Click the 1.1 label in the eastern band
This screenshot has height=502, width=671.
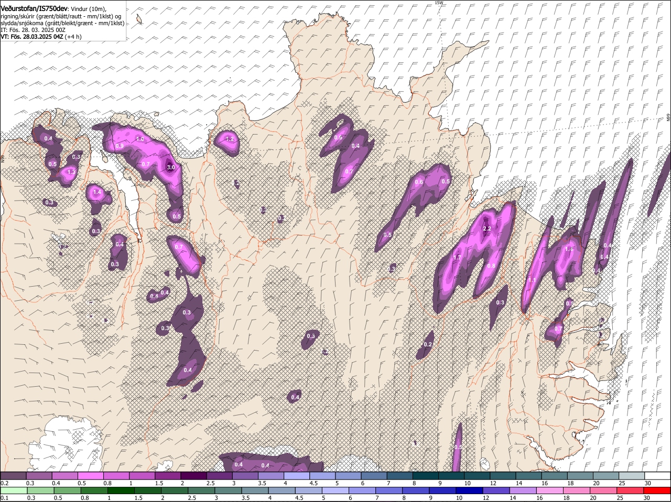tap(532, 280)
